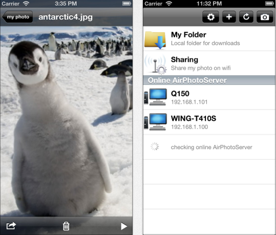This screenshot has height=235, width=276.
Task: Select the Q150 server entry
Action: coord(209,97)
